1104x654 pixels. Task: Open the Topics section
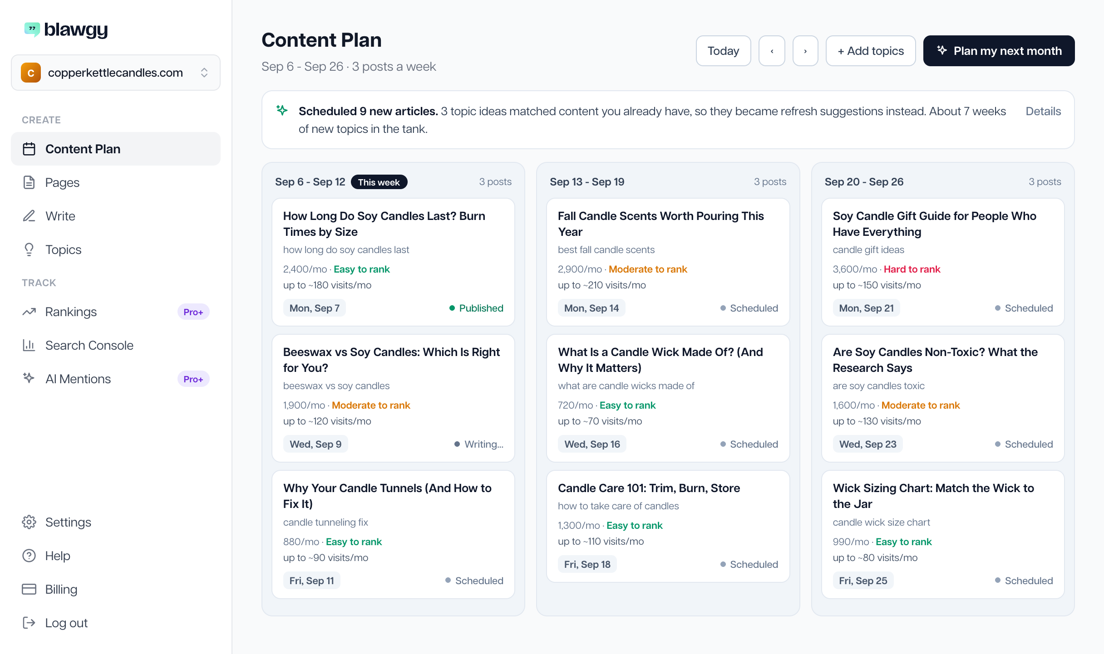tap(116, 249)
